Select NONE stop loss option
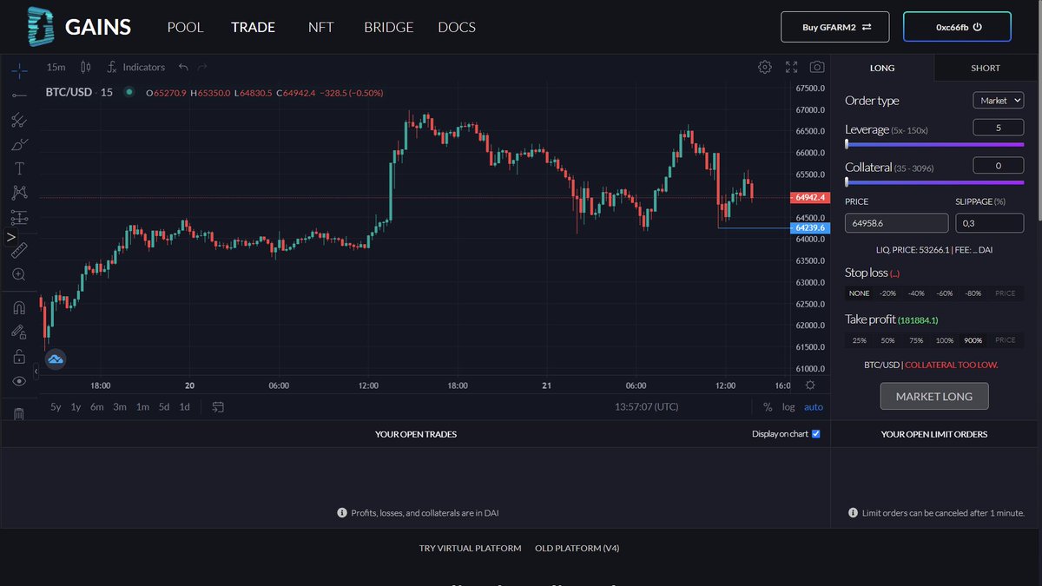Viewport: 1042px width, 586px height. point(859,293)
